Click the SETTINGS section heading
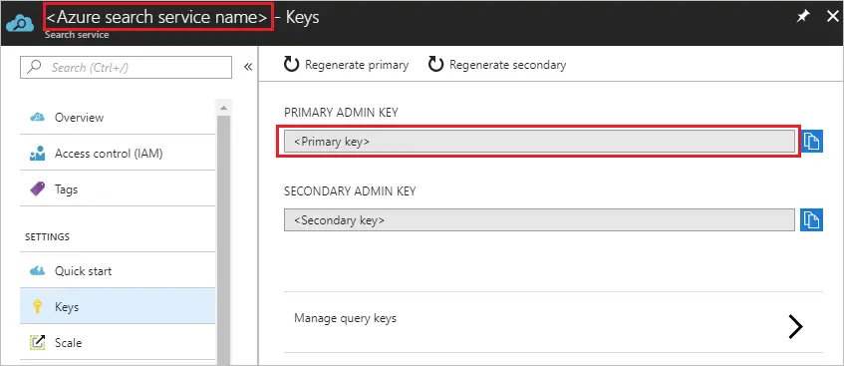This screenshot has width=844, height=366. [x=47, y=236]
